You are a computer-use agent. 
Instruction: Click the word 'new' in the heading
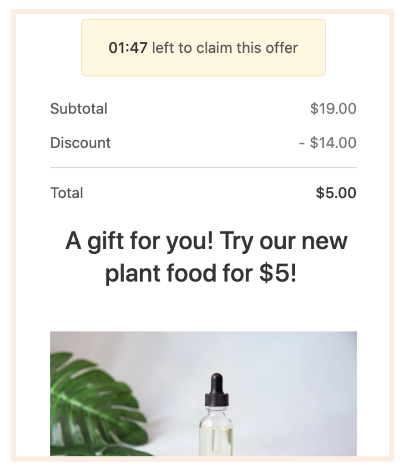pos(324,241)
